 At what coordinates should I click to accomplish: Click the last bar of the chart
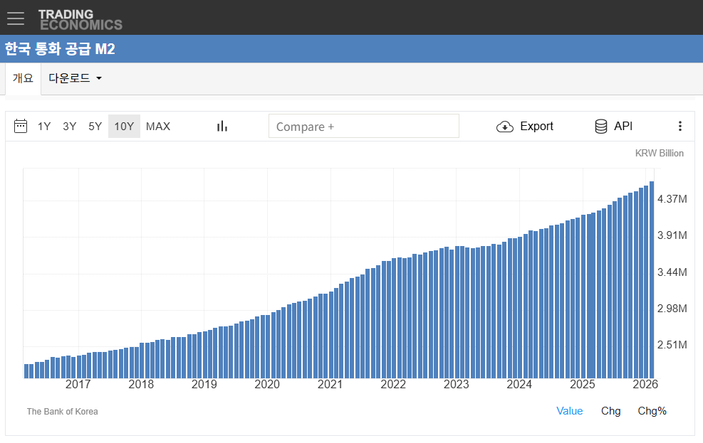652,279
